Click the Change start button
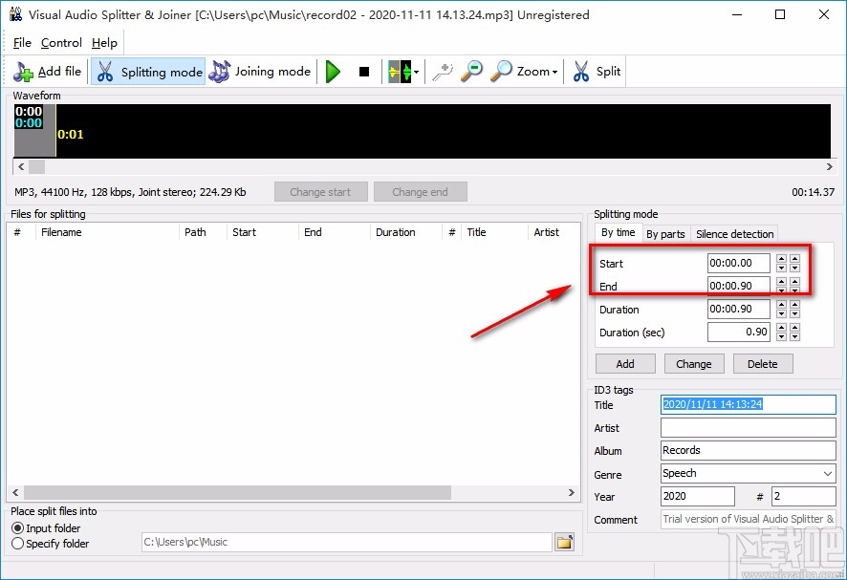The width and height of the screenshot is (847, 580). [320, 192]
